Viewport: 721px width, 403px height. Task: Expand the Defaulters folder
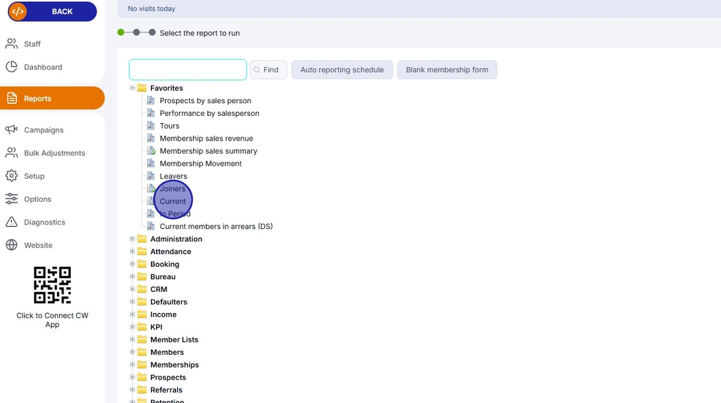click(132, 302)
